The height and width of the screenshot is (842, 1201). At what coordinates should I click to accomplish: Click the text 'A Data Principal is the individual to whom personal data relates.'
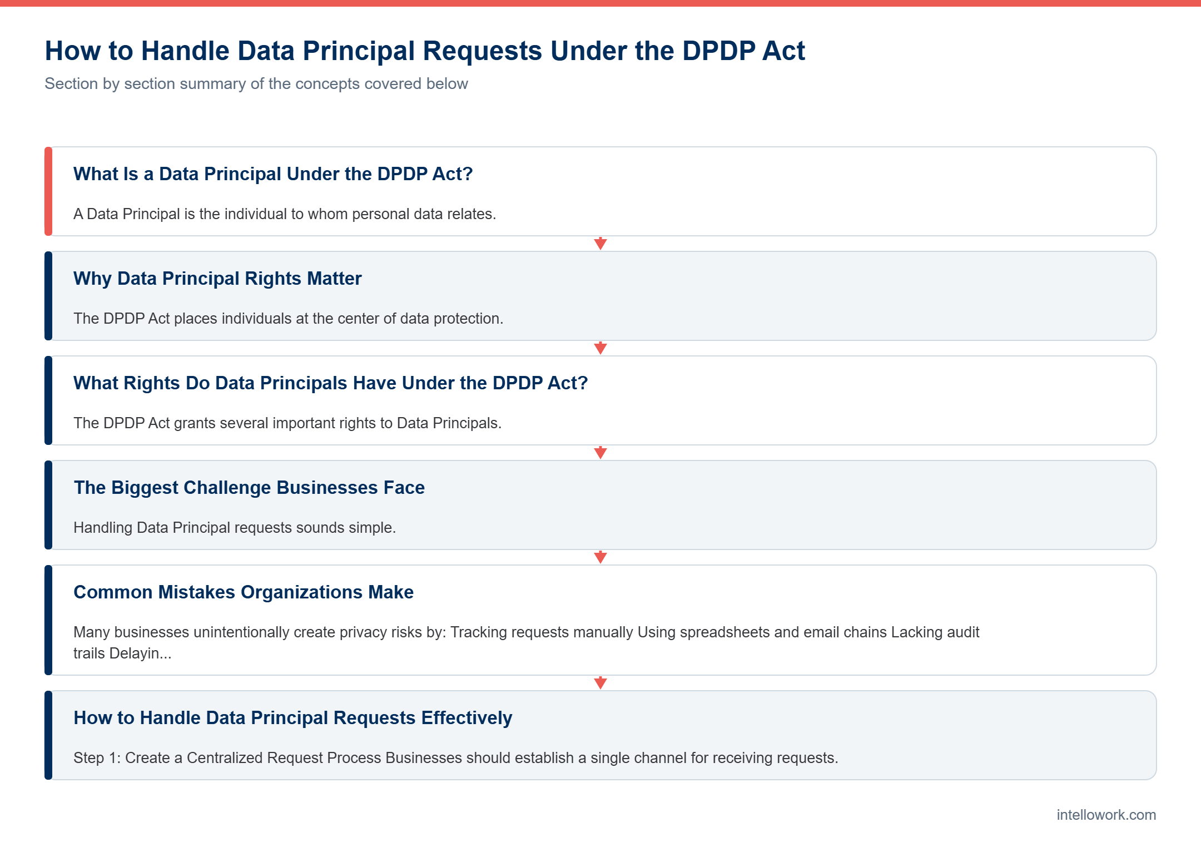tap(285, 214)
